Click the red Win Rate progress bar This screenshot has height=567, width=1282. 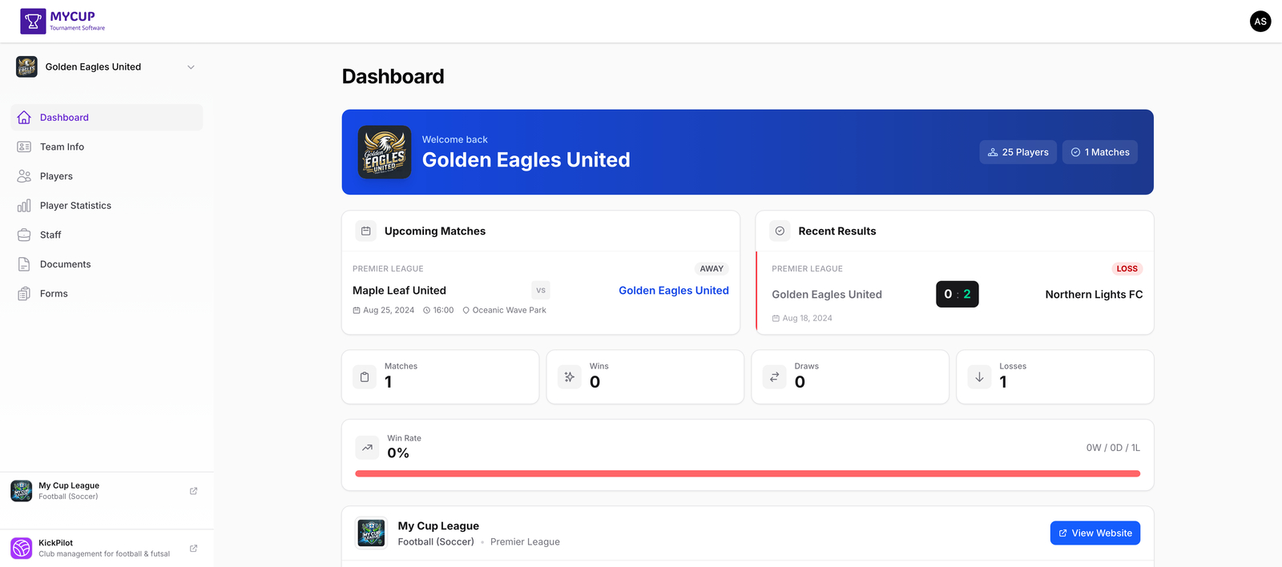click(x=748, y=473)
